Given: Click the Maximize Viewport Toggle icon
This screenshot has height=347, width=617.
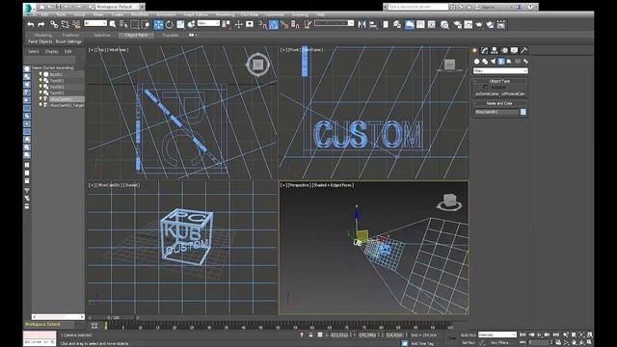Looking at the screenshot, I should point(589,342).
